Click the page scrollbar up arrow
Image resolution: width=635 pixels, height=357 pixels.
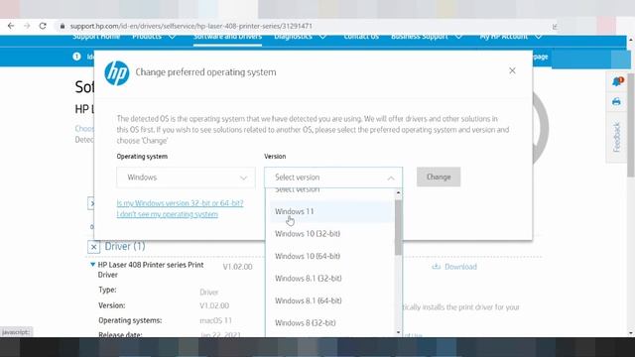(x=631, y=40)
